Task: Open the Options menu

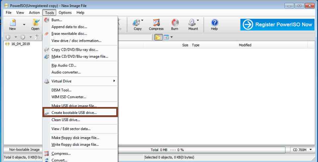Action: click(65, 13)
